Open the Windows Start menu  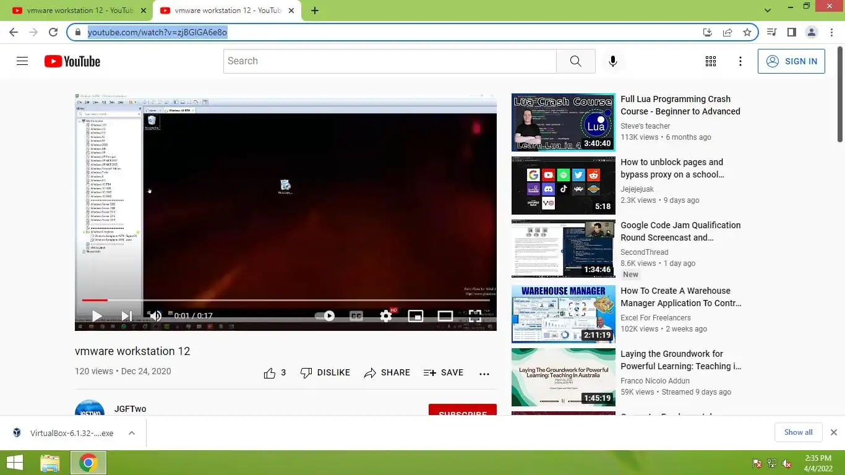click(x=15, y=463)
